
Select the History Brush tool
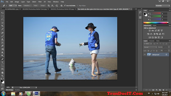(2, 43)
